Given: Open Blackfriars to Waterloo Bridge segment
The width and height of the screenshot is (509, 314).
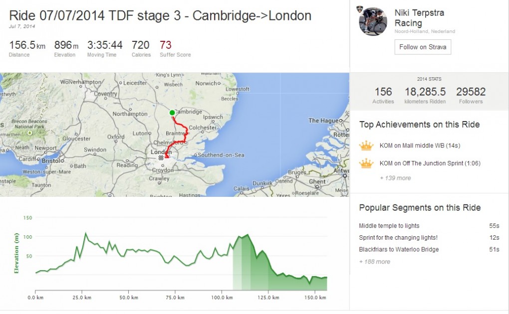Looking at the screenshot, I should point(399,250).
